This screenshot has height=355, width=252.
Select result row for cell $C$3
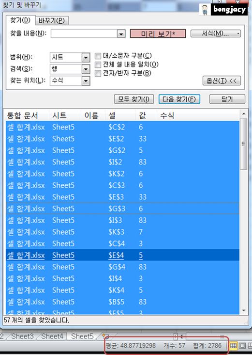pyautogui.click(x=122, y=185)
